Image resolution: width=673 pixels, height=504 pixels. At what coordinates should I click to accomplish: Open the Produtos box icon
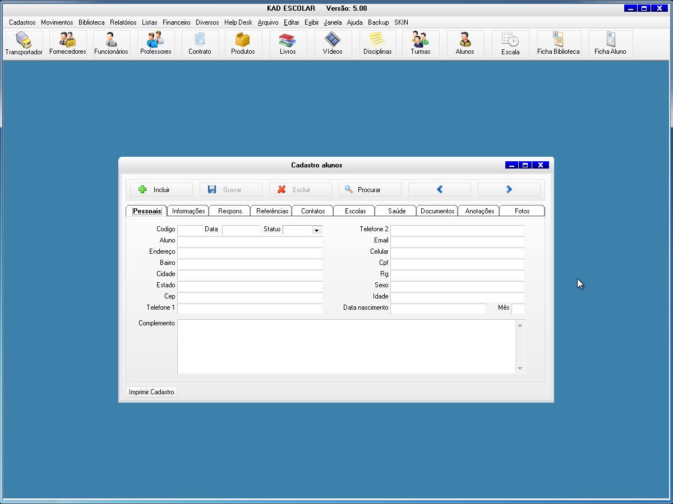click(x=243, y=44)
